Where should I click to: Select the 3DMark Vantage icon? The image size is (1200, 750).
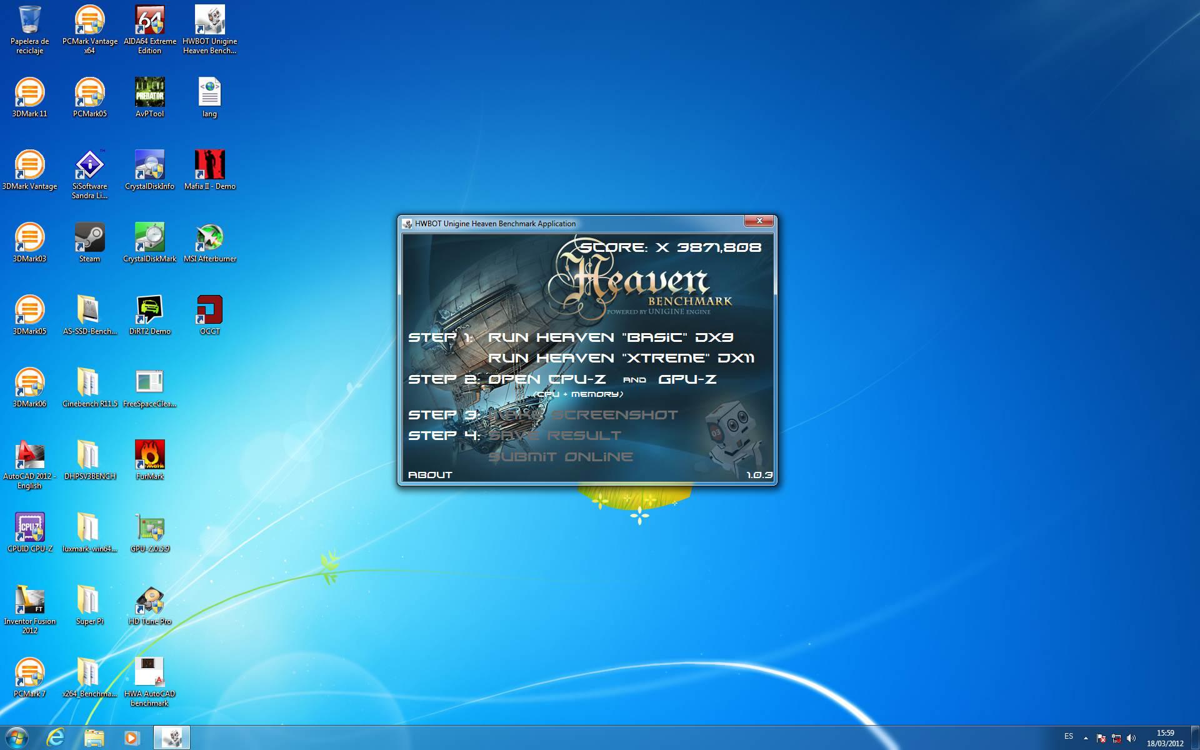coord(29,170)
